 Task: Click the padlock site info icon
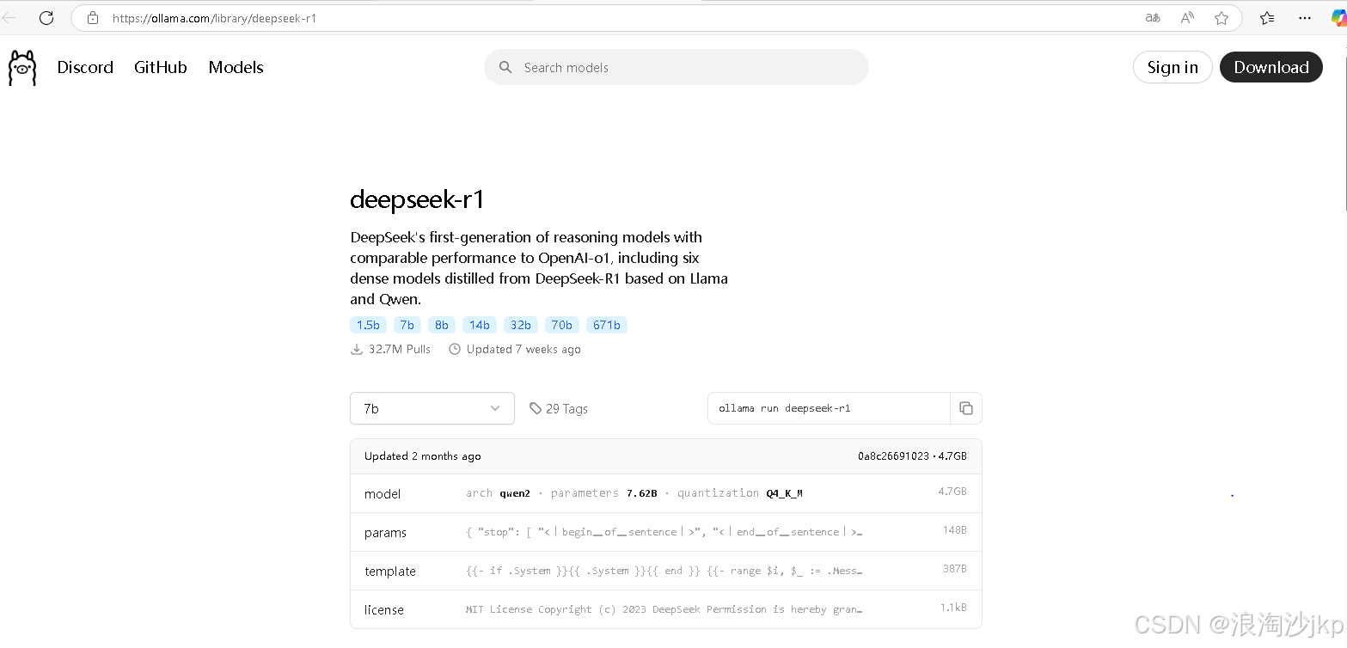pos(93,18)
